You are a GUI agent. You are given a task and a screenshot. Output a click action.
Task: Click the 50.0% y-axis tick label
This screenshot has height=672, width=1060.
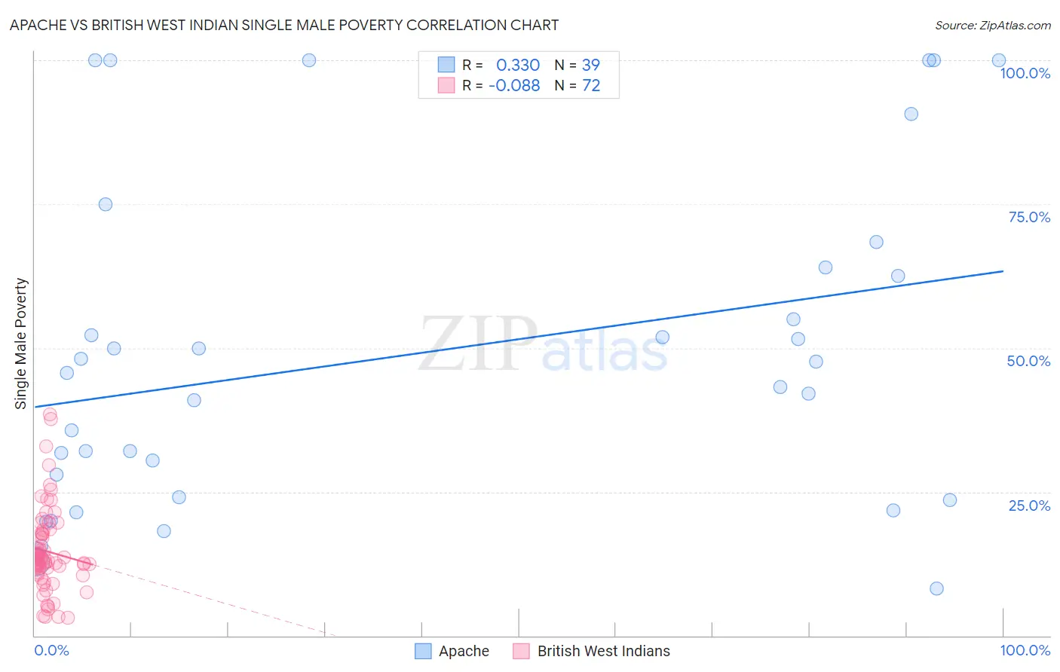(x=1028, y=361)
